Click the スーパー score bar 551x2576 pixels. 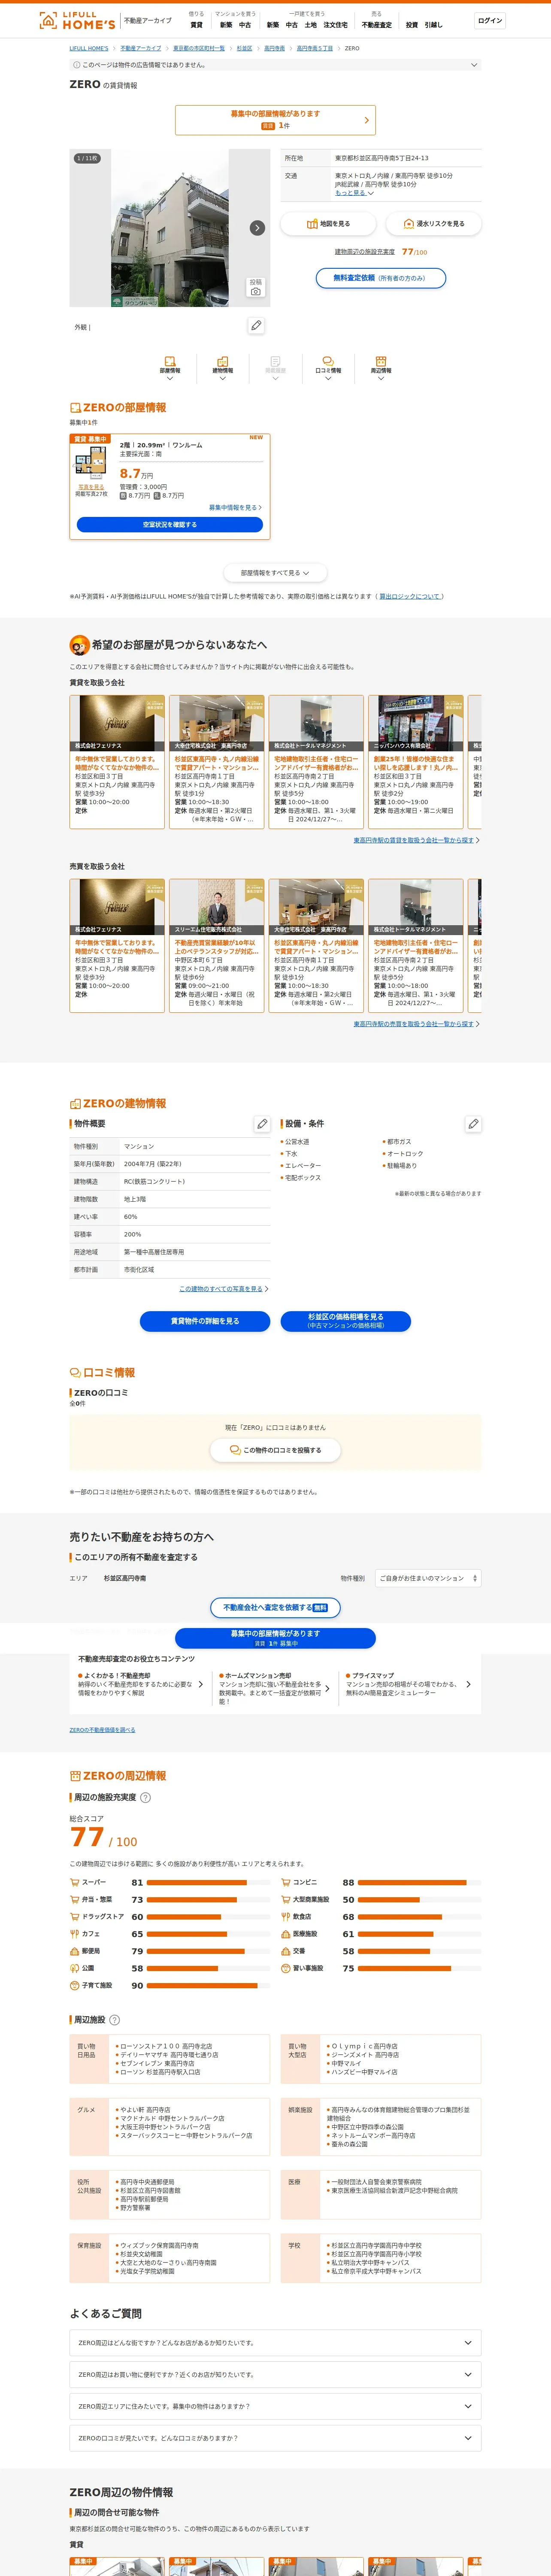tap(209, 1883)
